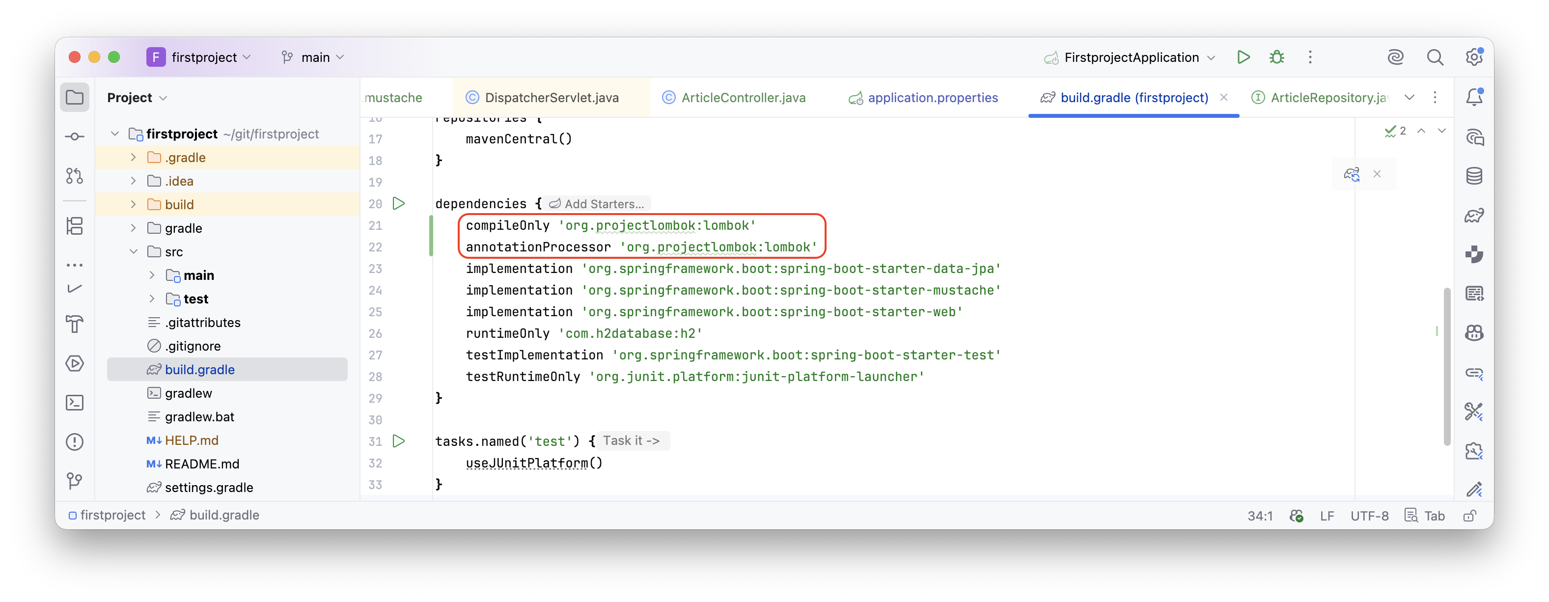Open the Problems tool window
This screenshot has height=602, width=1549.
pyautogui.click(x=75, y=442)
